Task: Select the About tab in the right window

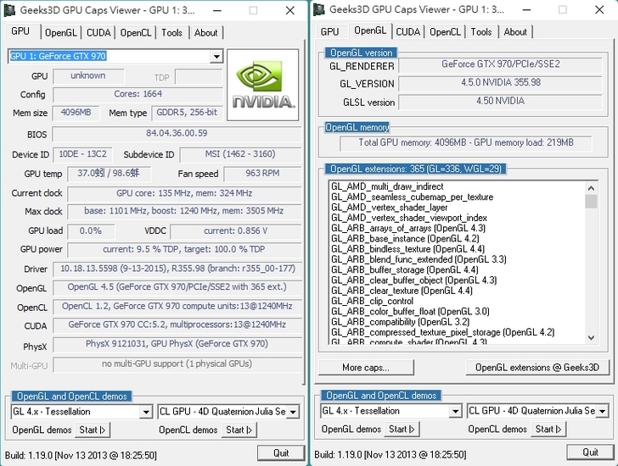Action: 515,32
